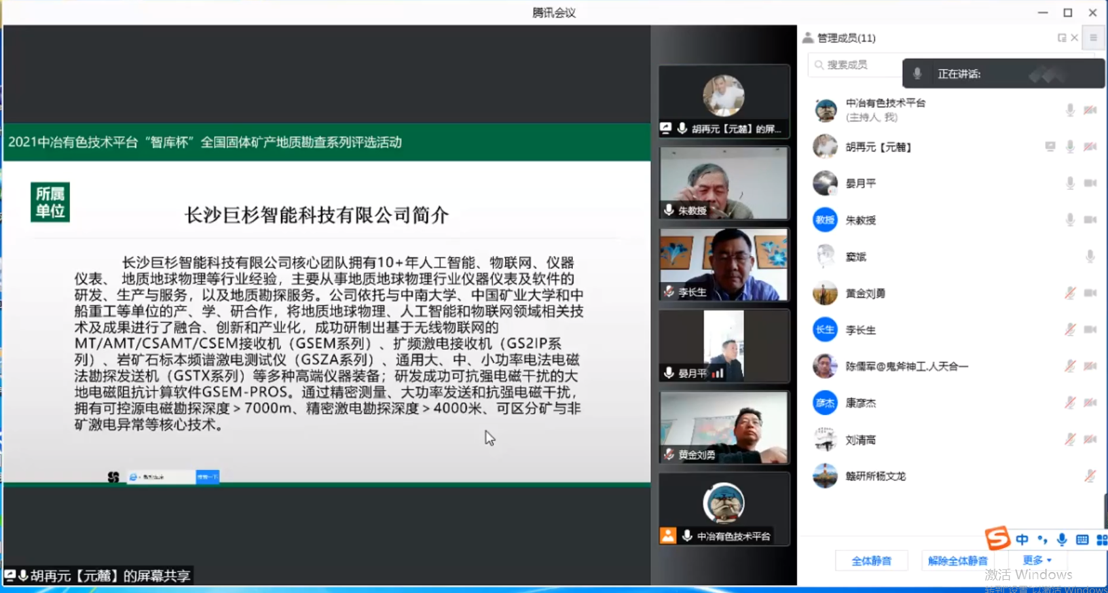Viewport: 1108px width, 593px height.
Task: Toggle microphone for 中冶有色技术平台 in member list
Action: click(1069, 110)
